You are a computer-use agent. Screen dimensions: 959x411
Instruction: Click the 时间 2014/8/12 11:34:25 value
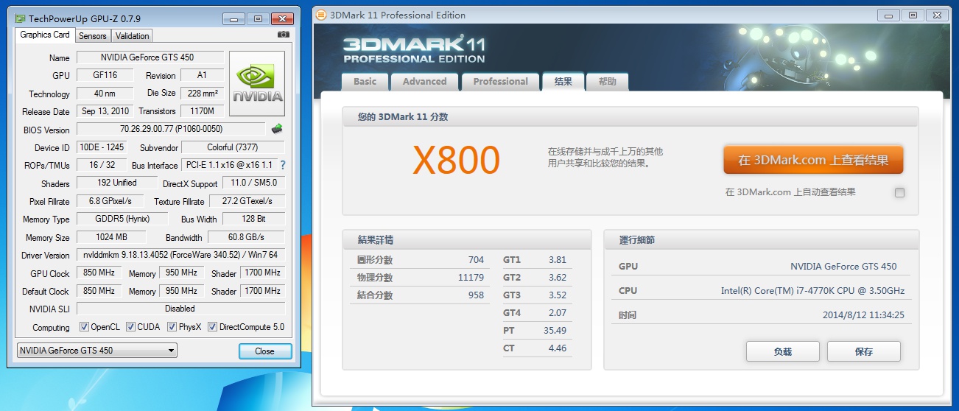click(x=863, y=315)
